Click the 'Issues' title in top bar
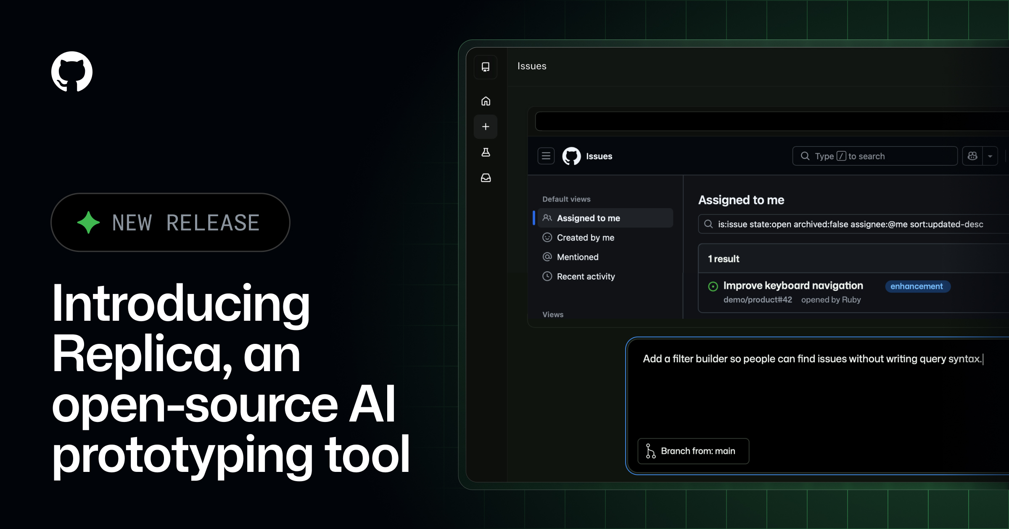 click(x=532, y=66)
